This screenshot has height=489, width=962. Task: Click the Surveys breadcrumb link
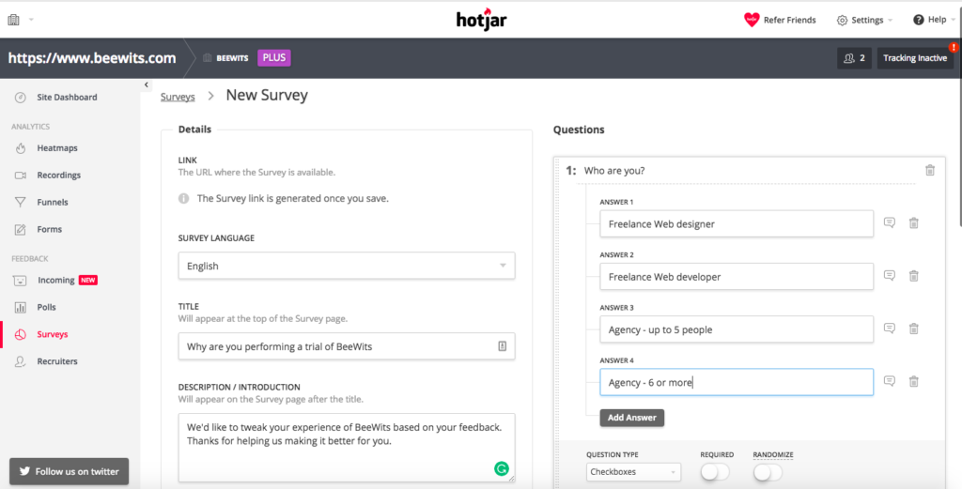(178, 96)
